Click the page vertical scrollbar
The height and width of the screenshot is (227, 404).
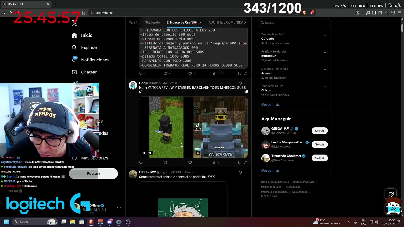coord(402,28)
